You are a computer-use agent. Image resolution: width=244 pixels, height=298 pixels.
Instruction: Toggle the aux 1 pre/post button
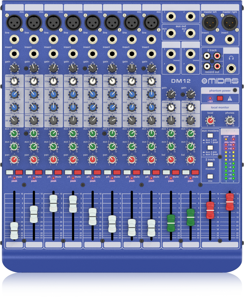point(210,136)
